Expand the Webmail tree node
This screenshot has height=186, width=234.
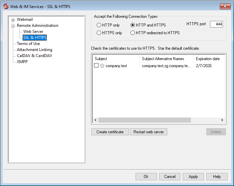[13, 19]
